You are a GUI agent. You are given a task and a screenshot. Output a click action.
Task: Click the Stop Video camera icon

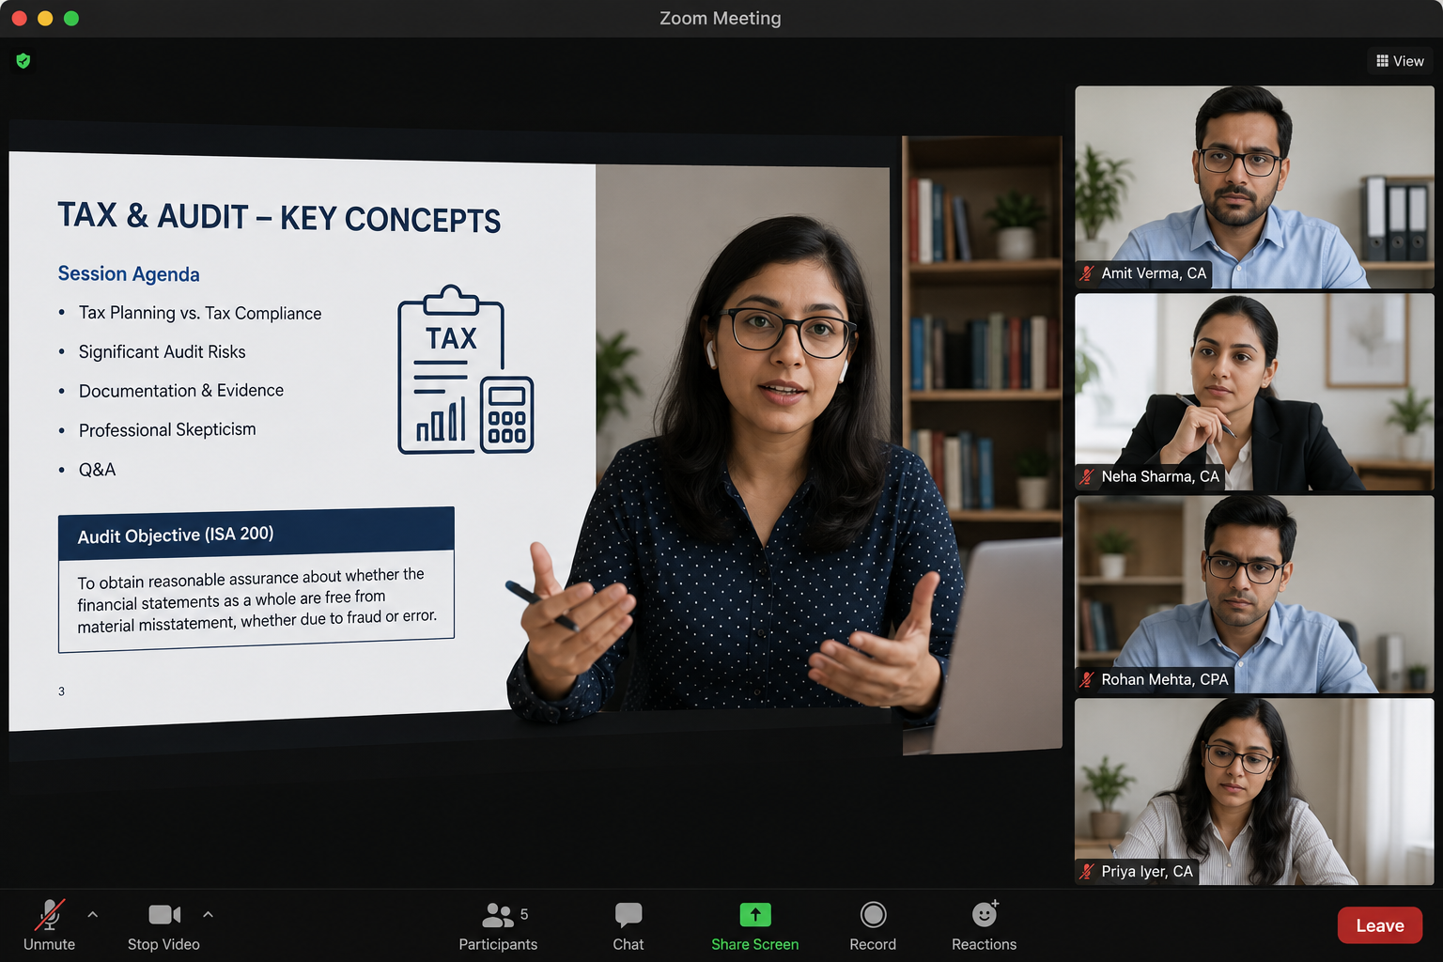pos(164,914)
